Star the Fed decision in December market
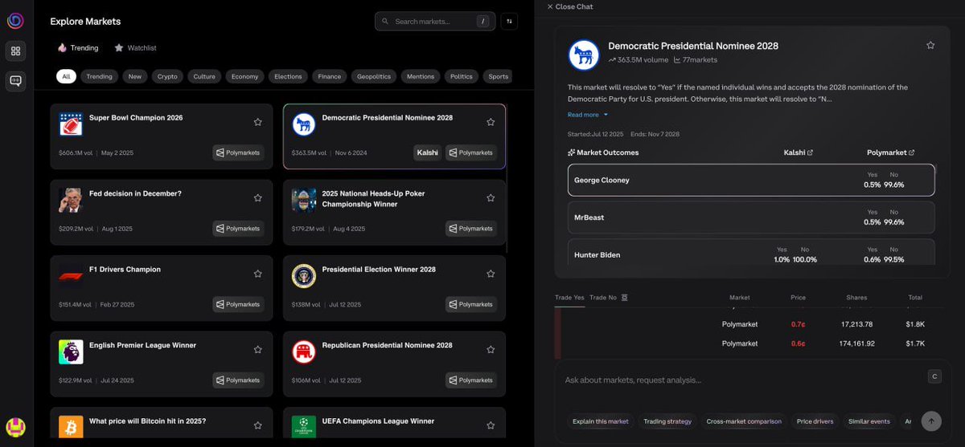965x447 pixels. (x=257, y=197)
